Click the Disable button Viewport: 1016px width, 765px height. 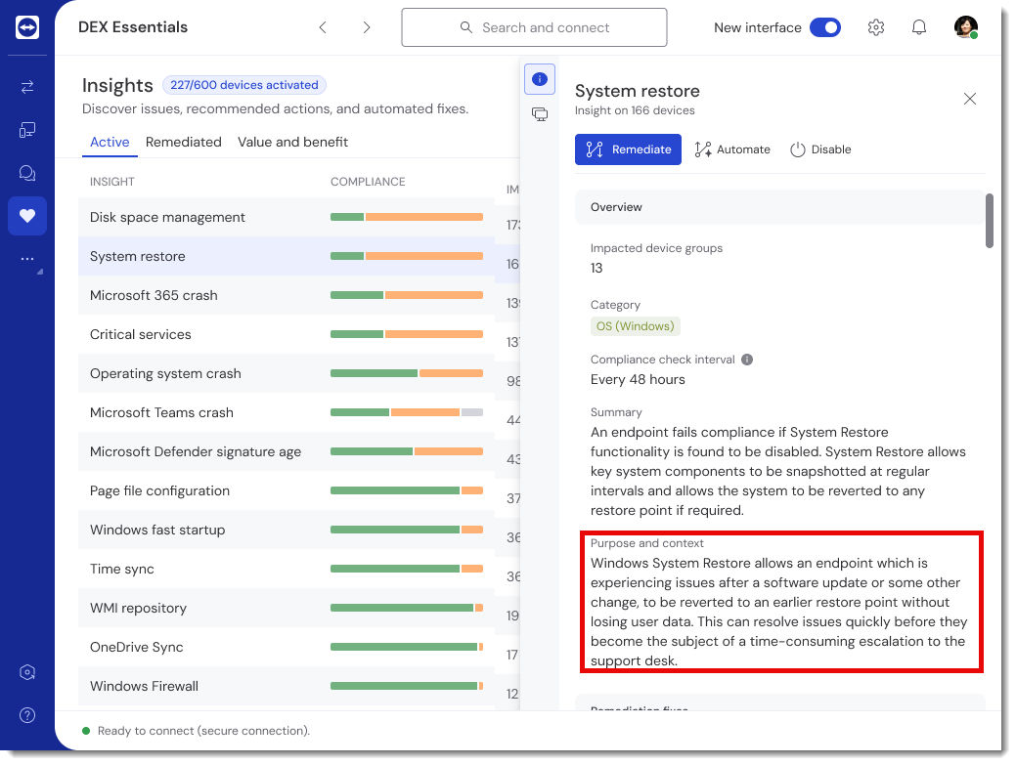coord(820,149)
